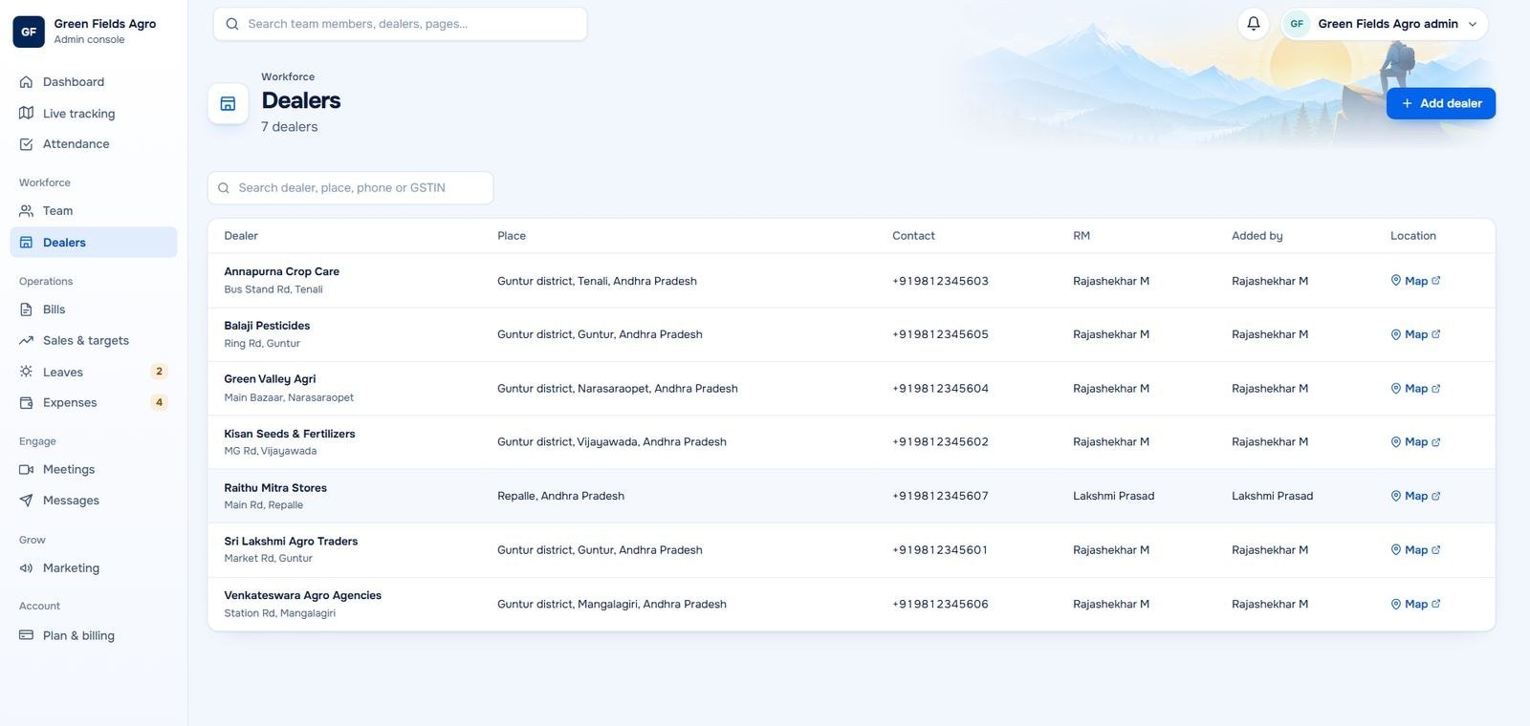1530x726 pixels.
Task: Open the notifications bell
Action: point(1253,24)
